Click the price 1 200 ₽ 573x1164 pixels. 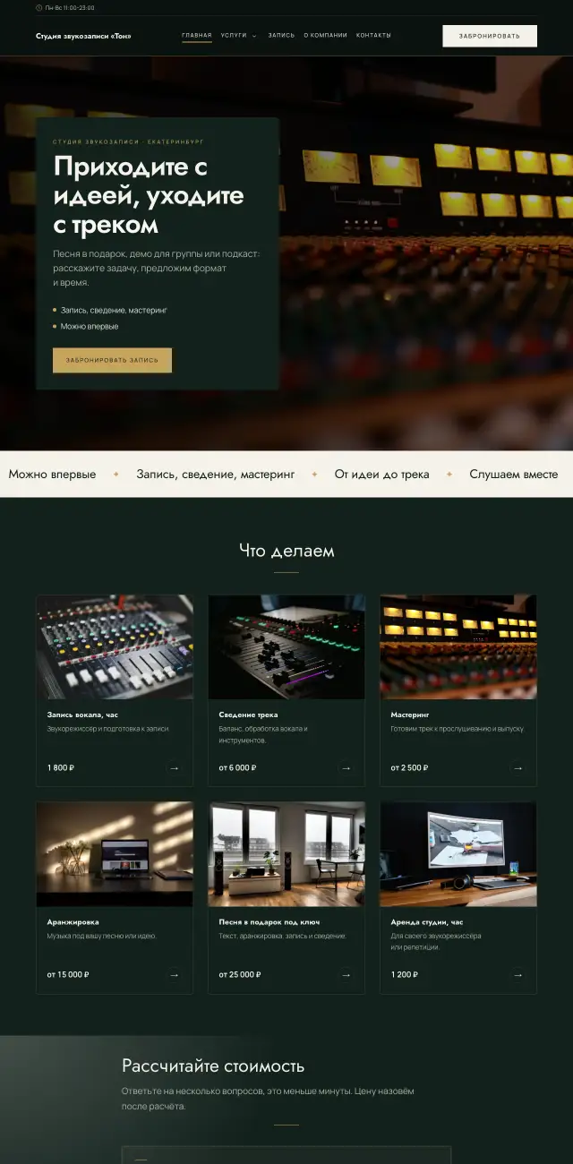(405, 974)
